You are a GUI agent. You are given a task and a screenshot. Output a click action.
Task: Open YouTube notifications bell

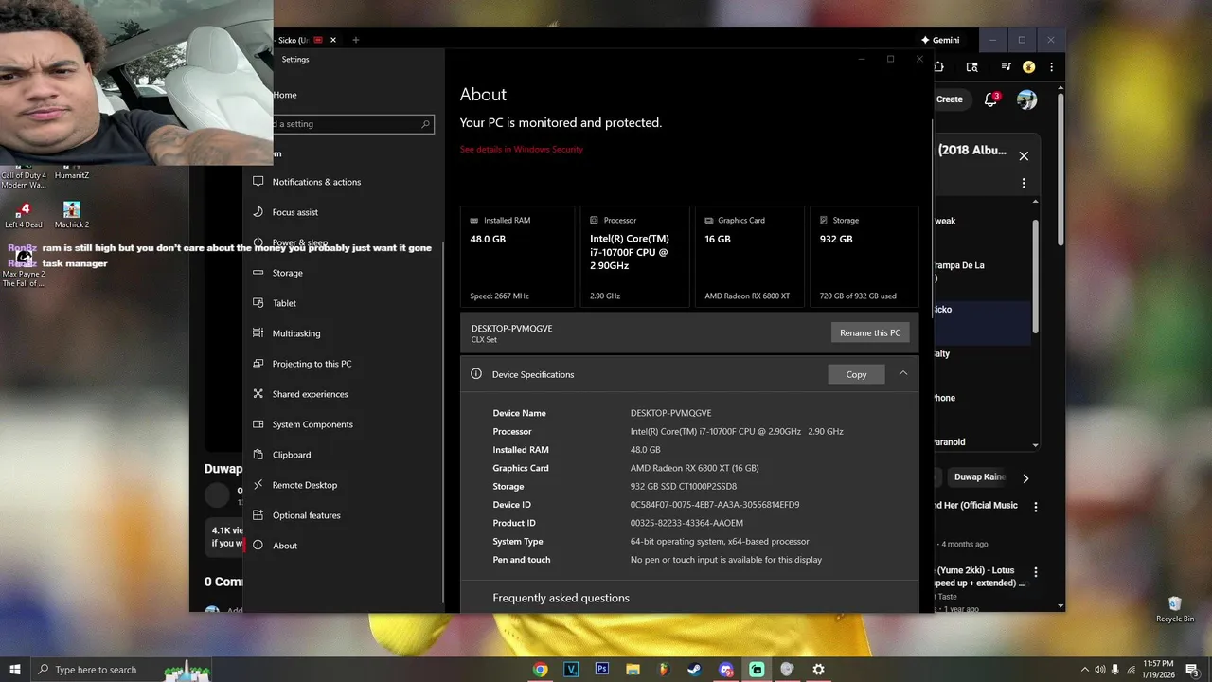coord(991,99)
